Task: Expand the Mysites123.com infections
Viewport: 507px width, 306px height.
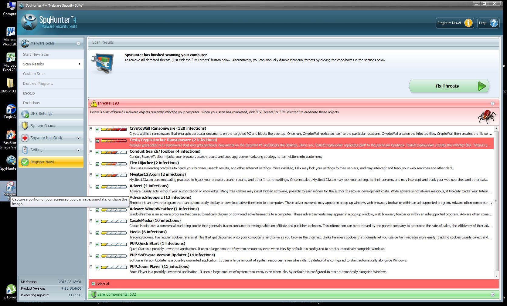Action: coord(91,175)
